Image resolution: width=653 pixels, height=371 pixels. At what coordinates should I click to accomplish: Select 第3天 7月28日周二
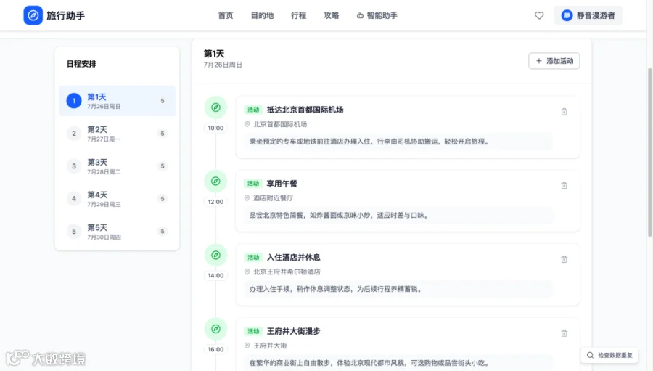tap(117, 166)
